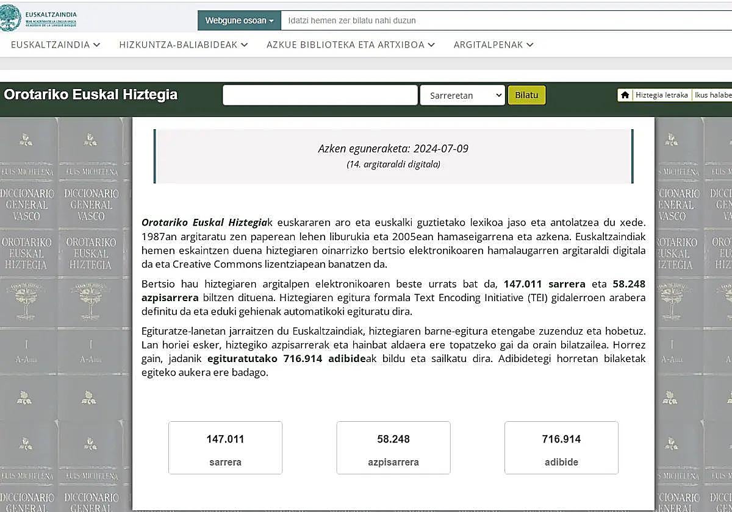Open the Sarreretan search type dropdown

point(462,96)
